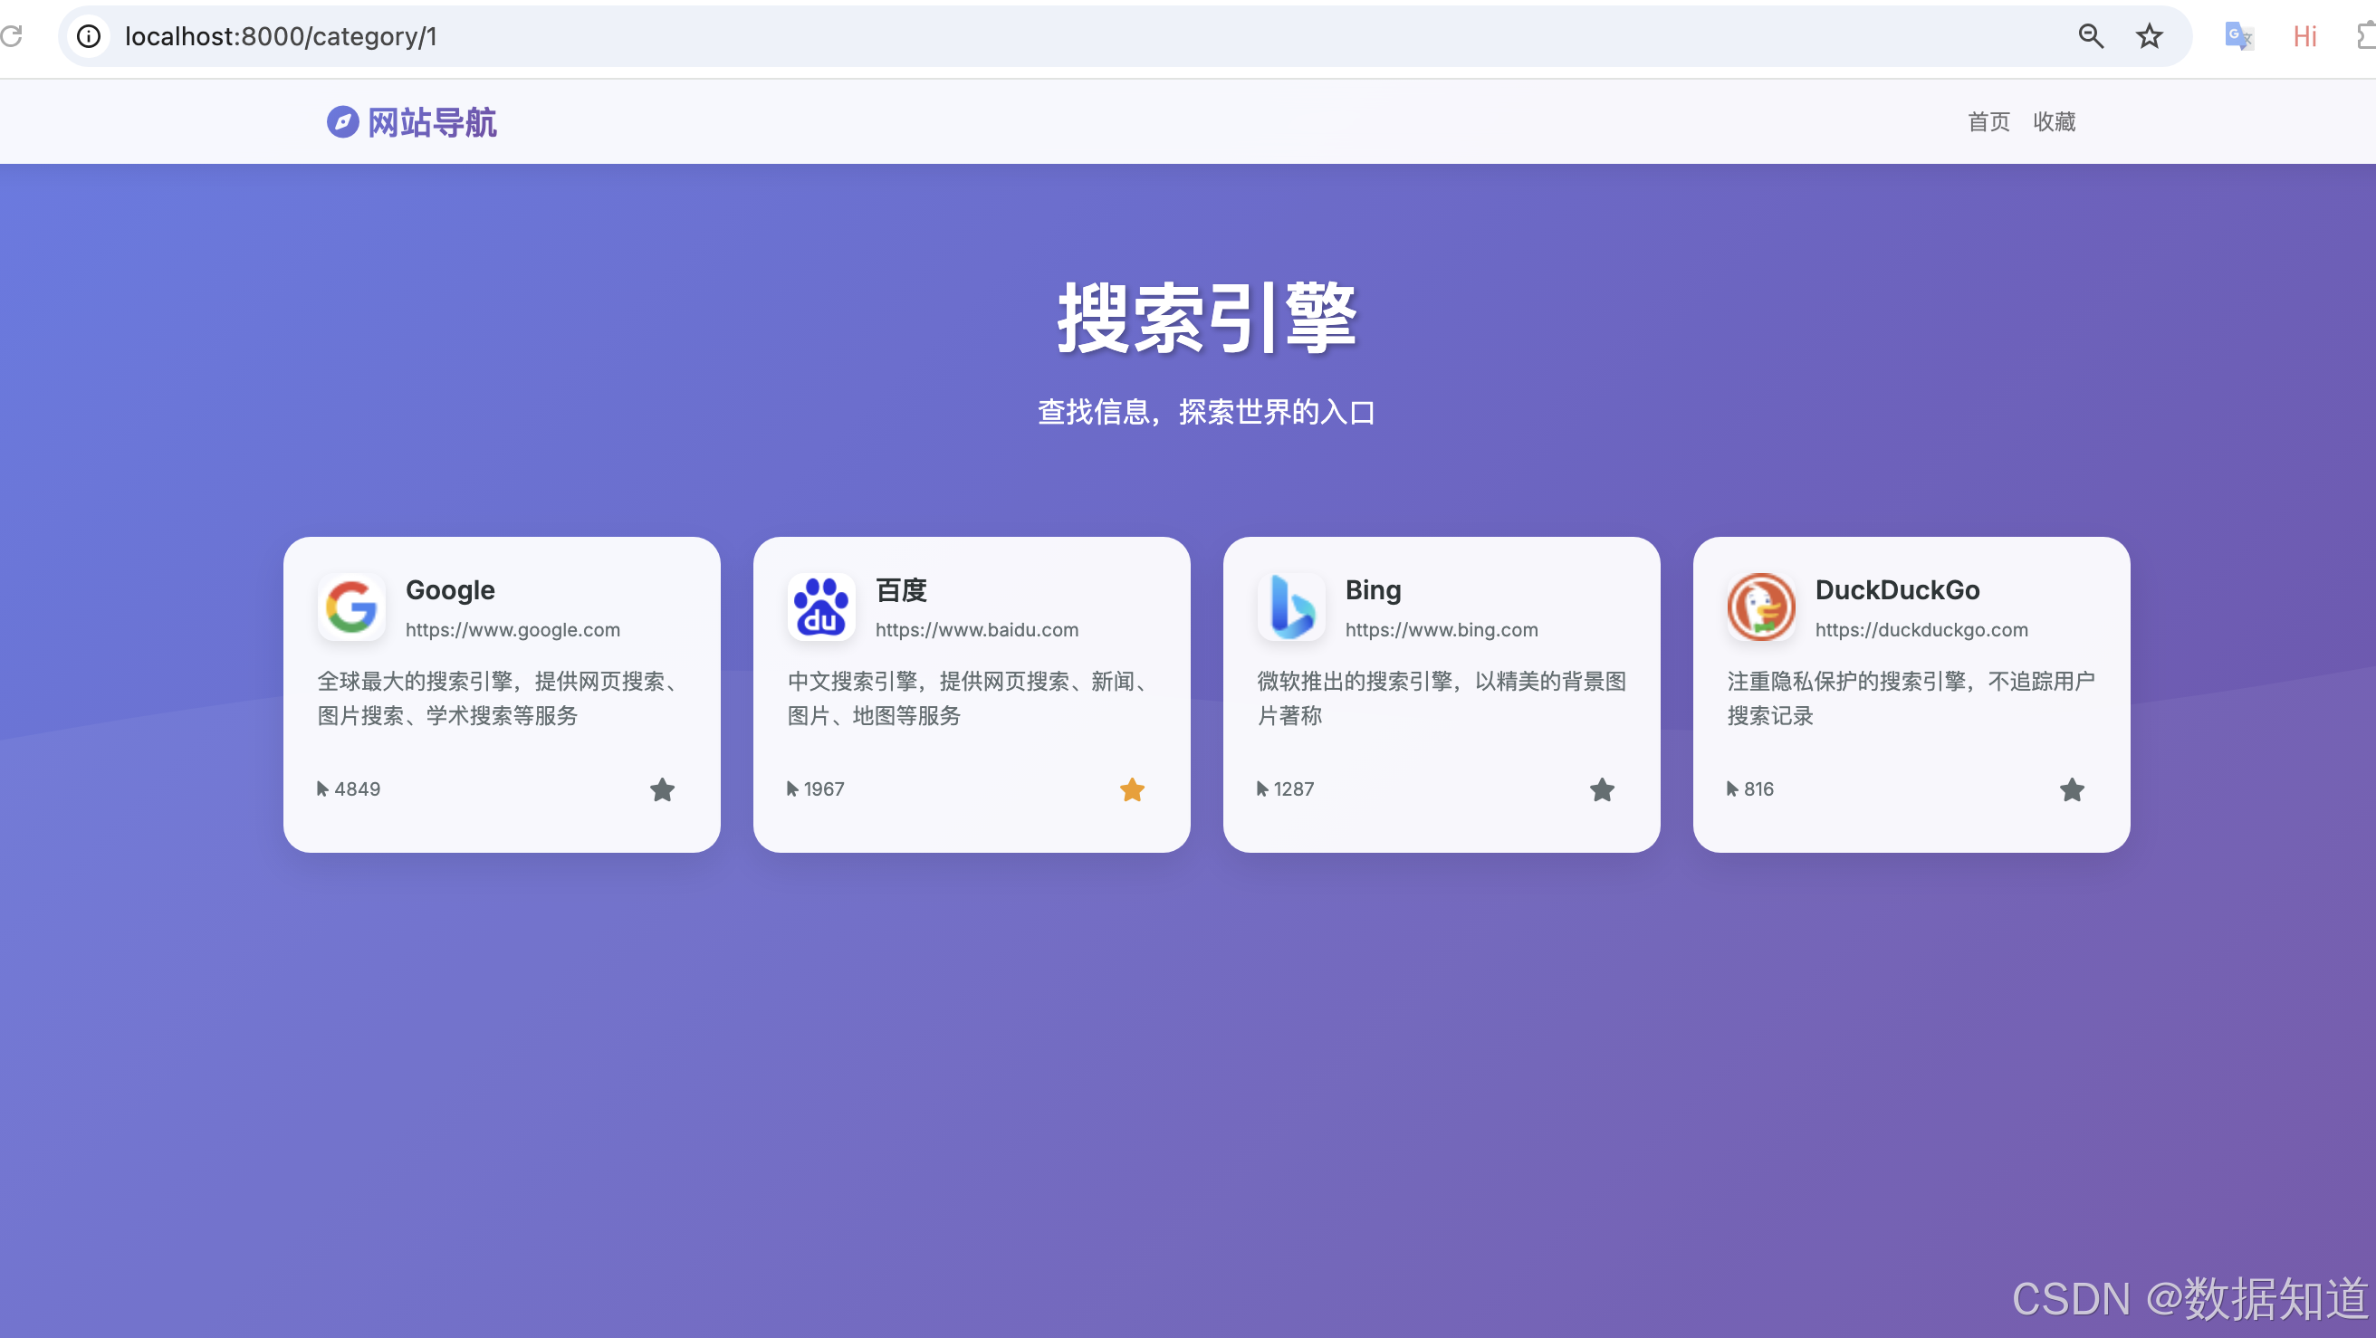
Task: Click the 网站导航 site title
Action: [432, 121]
